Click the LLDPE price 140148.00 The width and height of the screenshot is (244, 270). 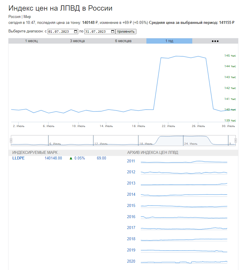pyautogui.click(x=53, y=158)
